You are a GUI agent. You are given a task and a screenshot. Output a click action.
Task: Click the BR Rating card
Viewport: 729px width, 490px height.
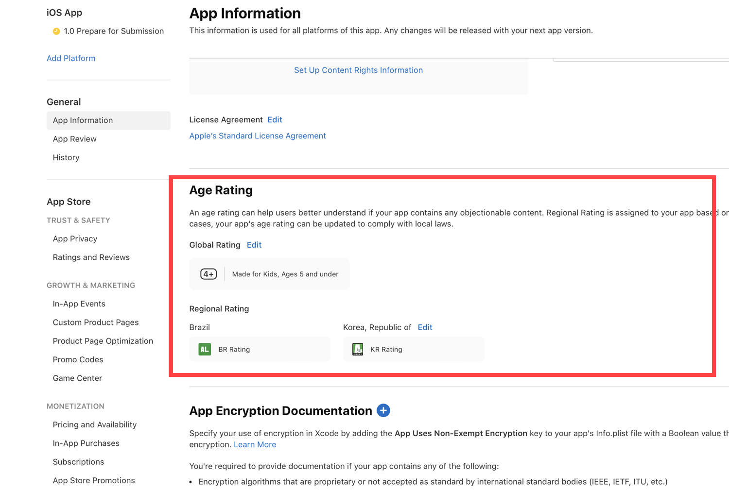coord(260,349)
